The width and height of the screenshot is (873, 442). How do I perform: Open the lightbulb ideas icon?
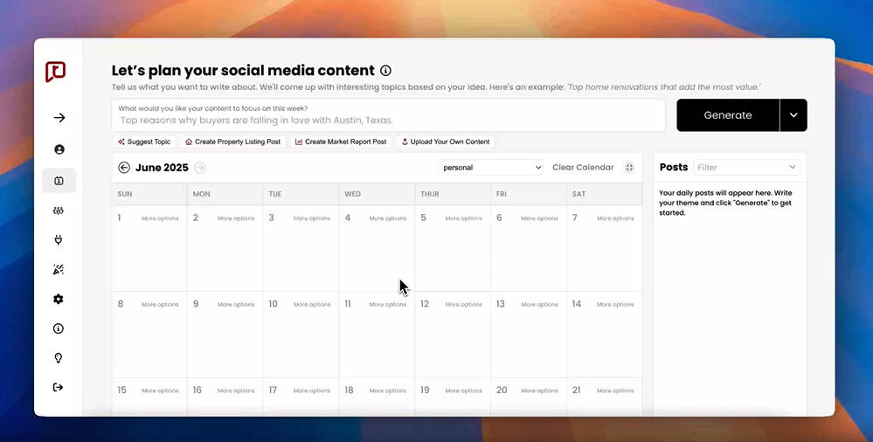click(x=59, y=358)
